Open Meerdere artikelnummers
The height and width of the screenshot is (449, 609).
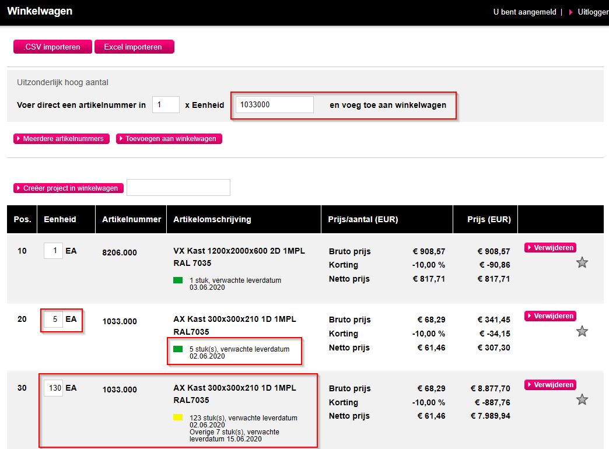pos(61,139)
